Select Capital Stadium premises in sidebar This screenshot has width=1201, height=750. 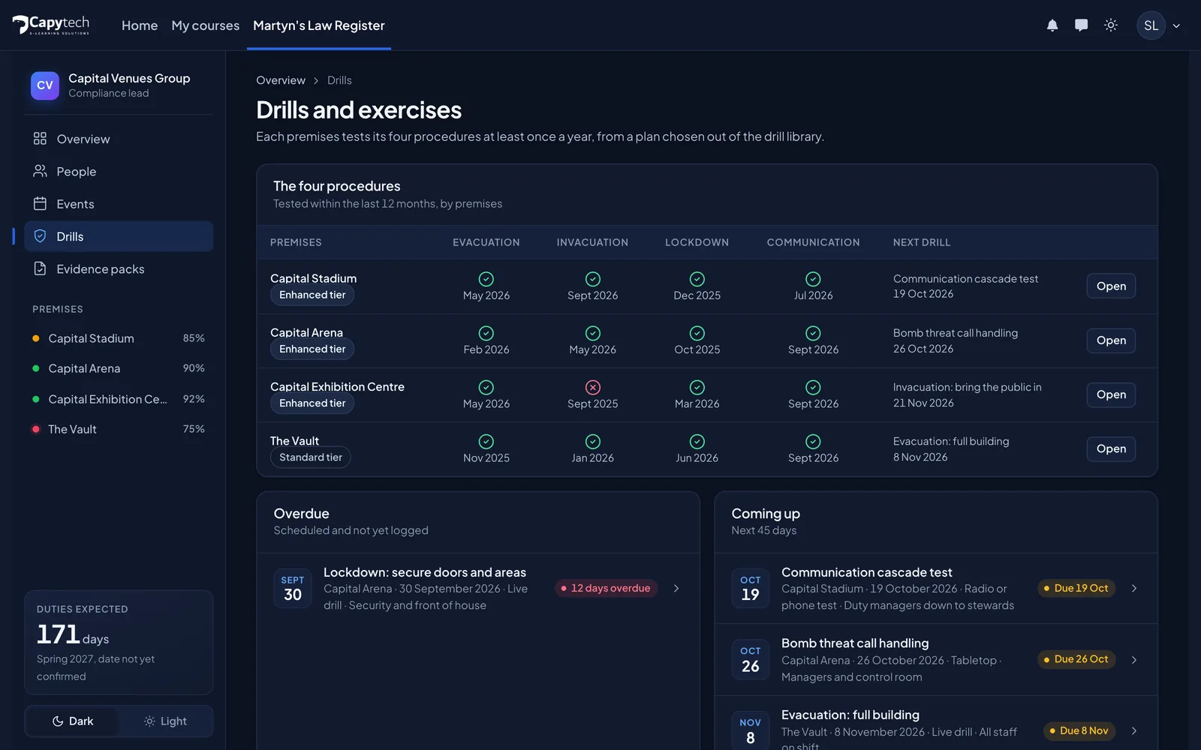(119, 338)
